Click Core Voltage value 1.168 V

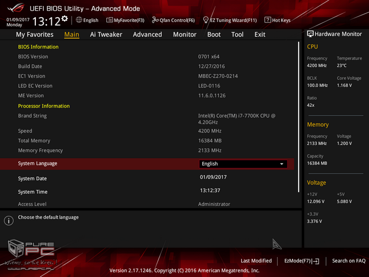click(x=344, y=85)
